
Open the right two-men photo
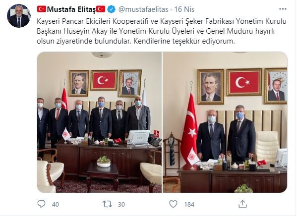(225, 122)
